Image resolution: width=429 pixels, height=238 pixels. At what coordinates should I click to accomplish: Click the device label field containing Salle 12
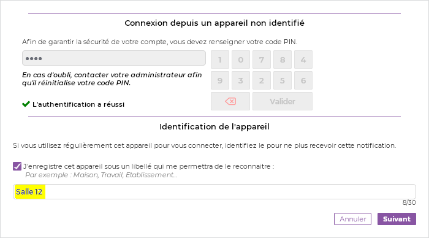214,192
